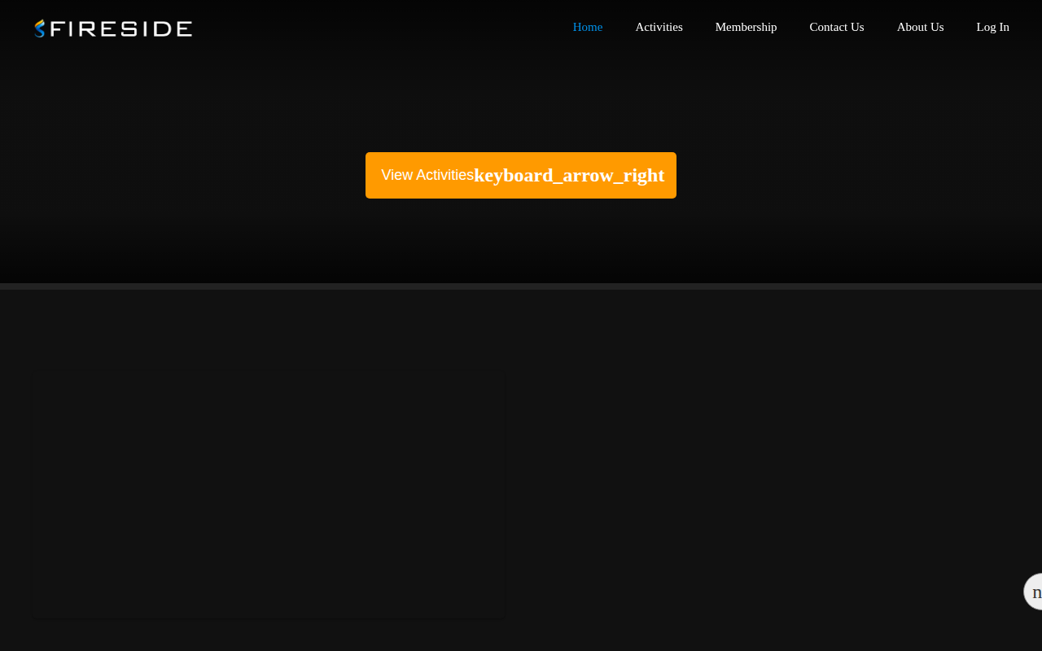Open the Activities navigation menu item
This screenshot has width=1042, height=651.
coord(659,27)
